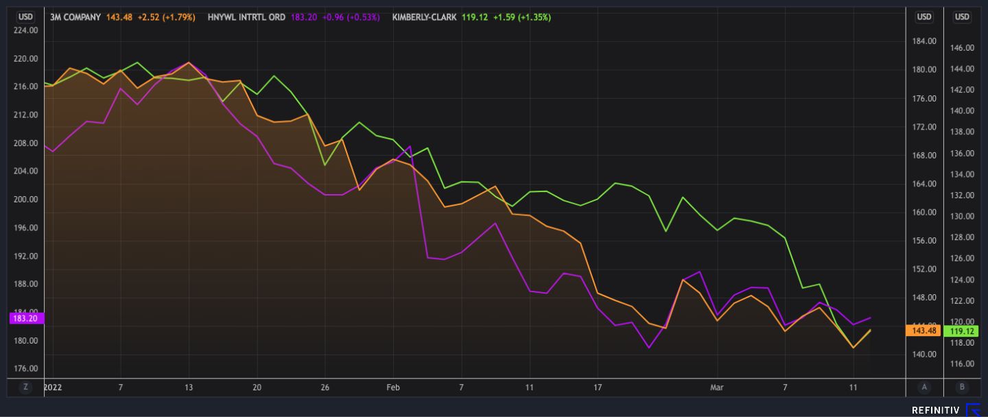This screenshot has height=417, width=988.
Task: Click the USD badge above the 224.00 scale
Action: click(x=25, y=17)
